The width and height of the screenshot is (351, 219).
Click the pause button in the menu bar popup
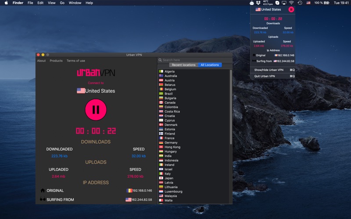tap(291, 9)
